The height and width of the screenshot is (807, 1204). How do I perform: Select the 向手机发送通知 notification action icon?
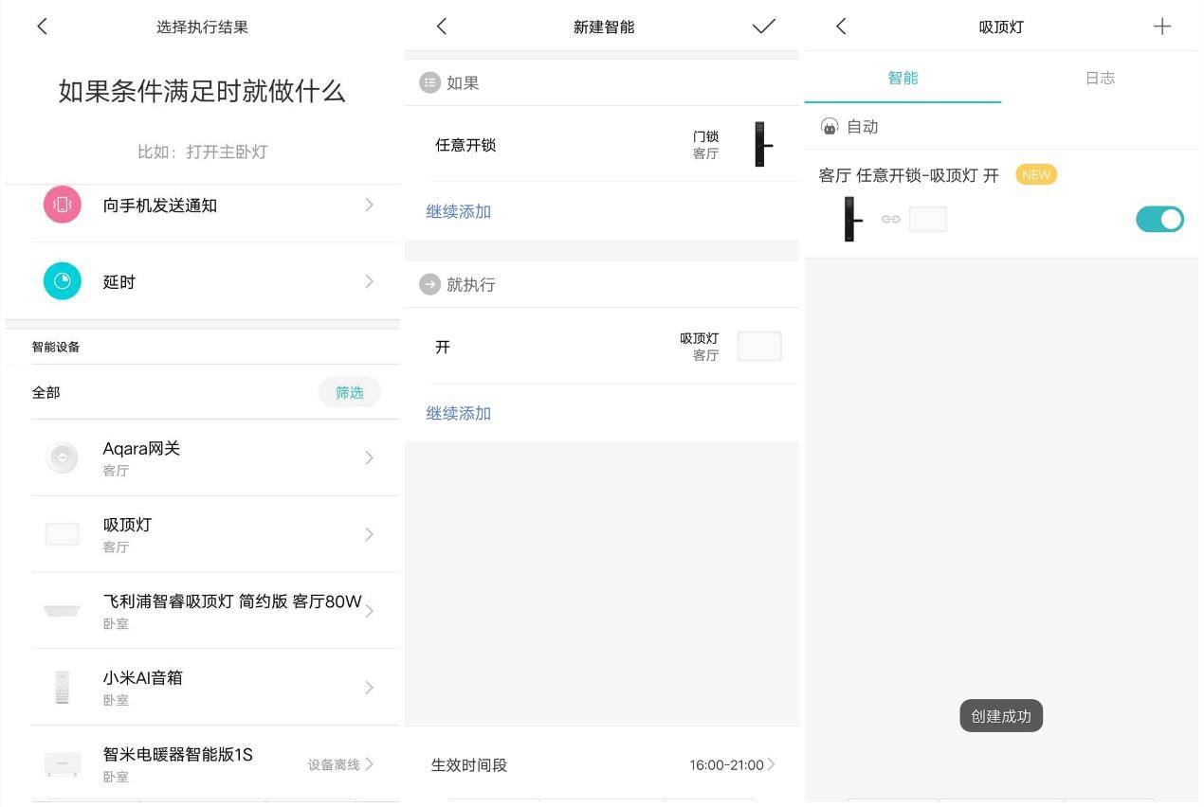(x=62, y=205)
